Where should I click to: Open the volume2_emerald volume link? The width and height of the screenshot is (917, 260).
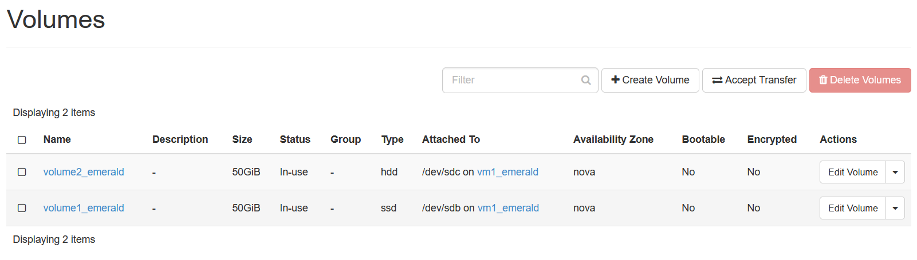click(84, 172)
